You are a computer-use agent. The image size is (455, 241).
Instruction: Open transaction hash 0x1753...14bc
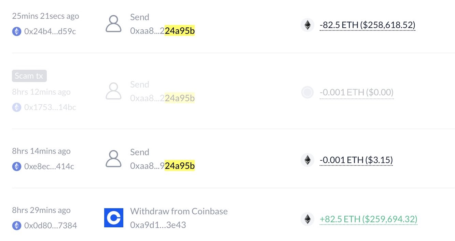[x=50, y=107]
